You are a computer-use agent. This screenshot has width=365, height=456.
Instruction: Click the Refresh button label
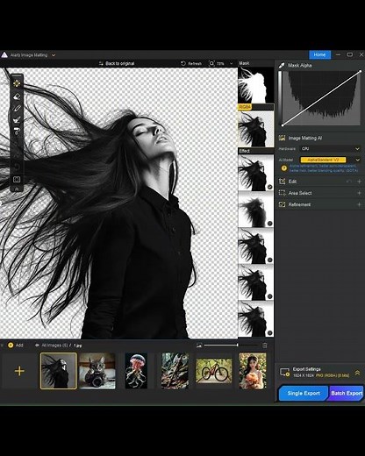[195, 63]
